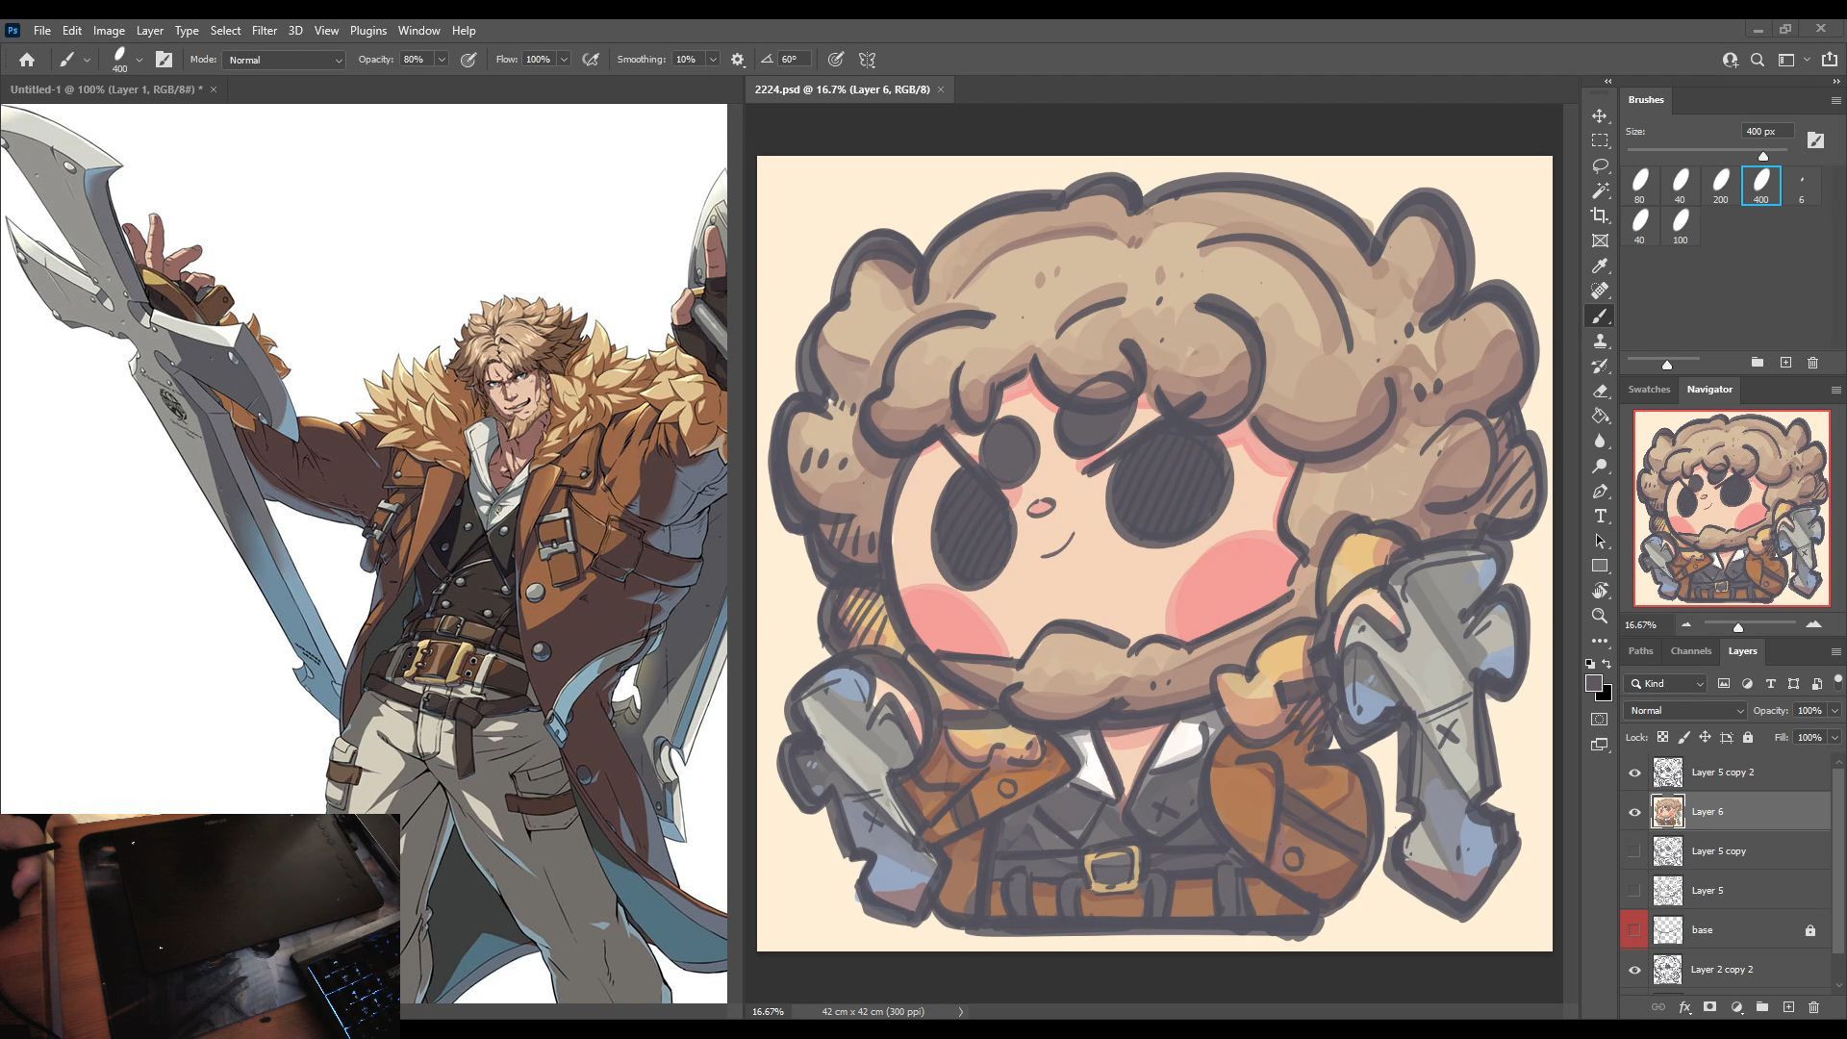Viewport: 1847px width, 1039px height.
Task: Toggle pressure for opacity
Action: (x=468, y=60)
